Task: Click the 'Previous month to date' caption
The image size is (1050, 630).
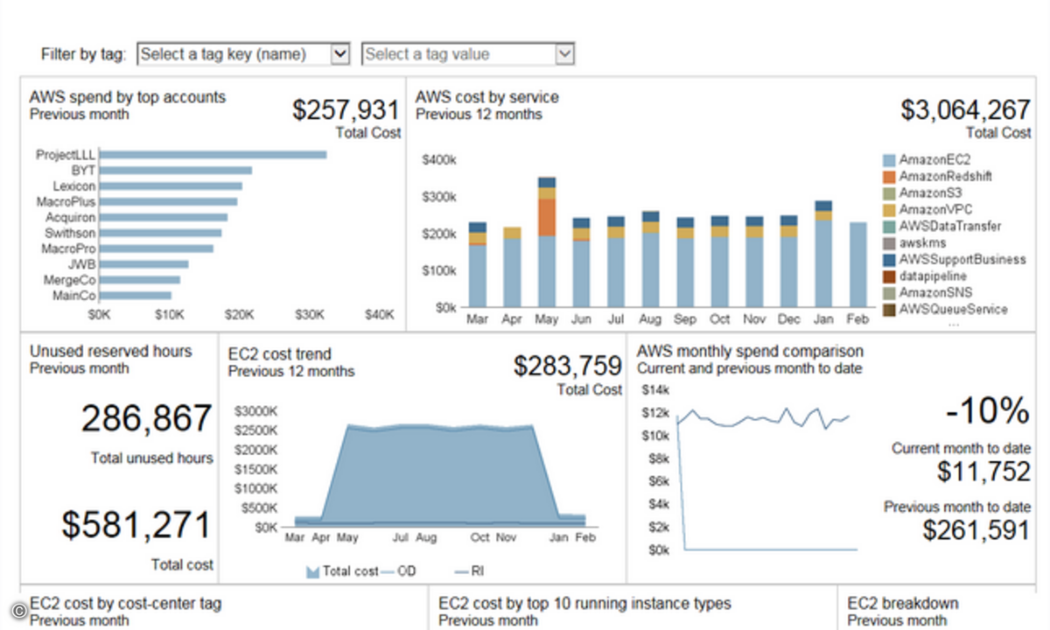Action: tap(957, 507)
